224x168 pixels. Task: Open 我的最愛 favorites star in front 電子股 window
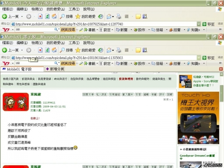click(85, 50)
